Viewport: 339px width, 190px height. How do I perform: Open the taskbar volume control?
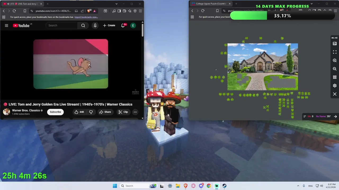coord(322,186)
